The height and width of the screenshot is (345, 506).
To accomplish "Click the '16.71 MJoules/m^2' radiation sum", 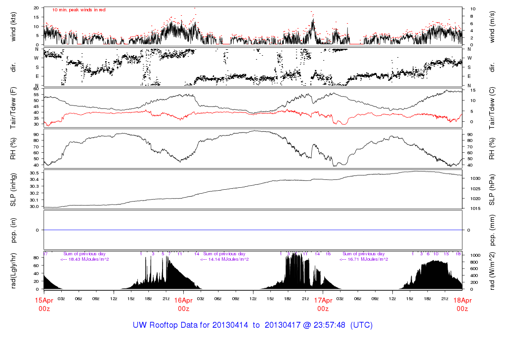I will click(x=368, y=259).
